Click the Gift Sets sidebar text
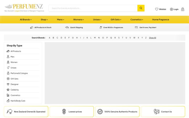Viewport: 189px width, 118px height. tap(14, 79)
